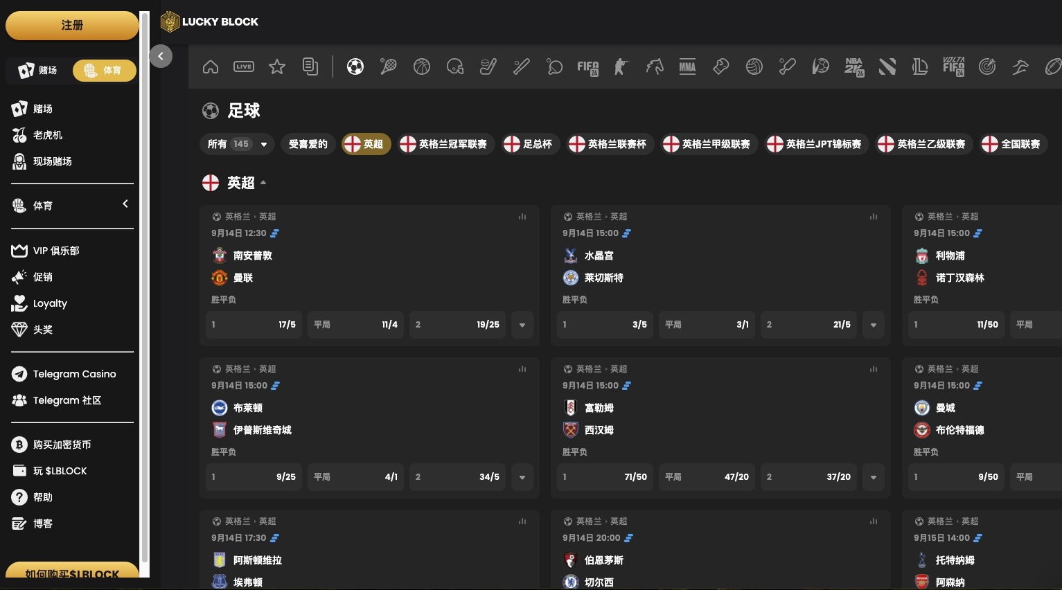Select the MMA sport icon
Viewport: 1062px width, 590px height.
688,66
